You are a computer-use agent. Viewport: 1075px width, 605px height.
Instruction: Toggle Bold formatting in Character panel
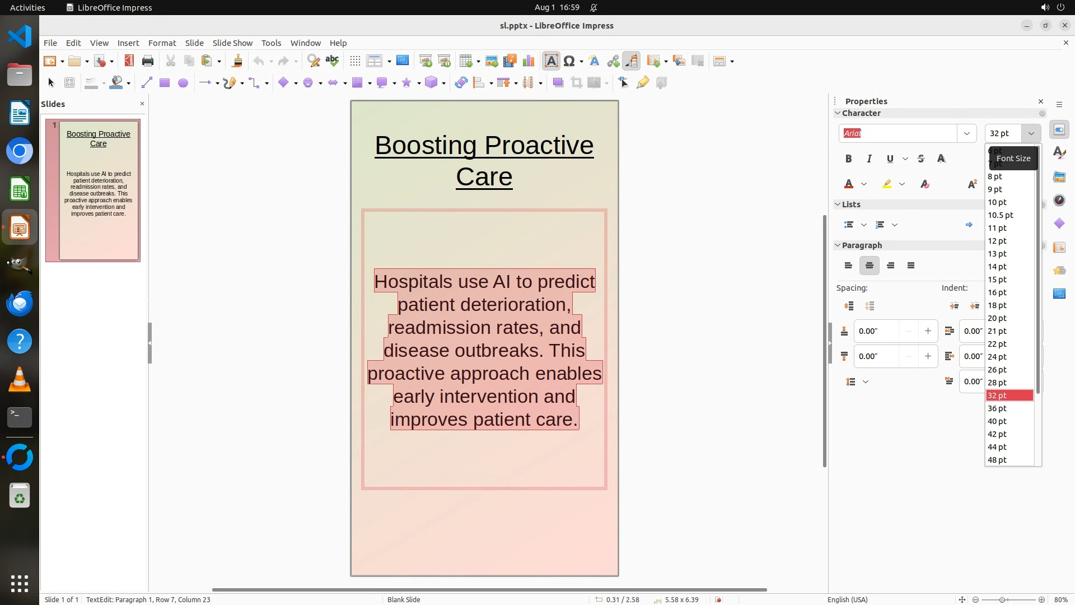[x=848, y=159]
